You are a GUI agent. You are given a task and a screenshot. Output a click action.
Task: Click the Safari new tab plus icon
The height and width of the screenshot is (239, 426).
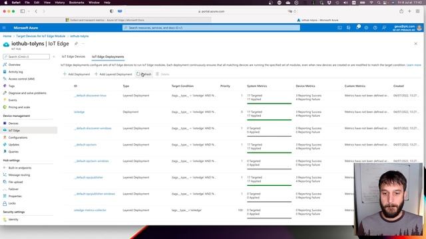(409, 11)
